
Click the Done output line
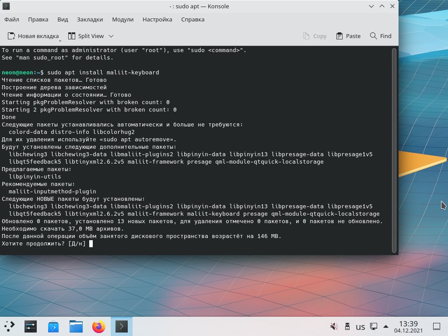(x=9, y=117)
